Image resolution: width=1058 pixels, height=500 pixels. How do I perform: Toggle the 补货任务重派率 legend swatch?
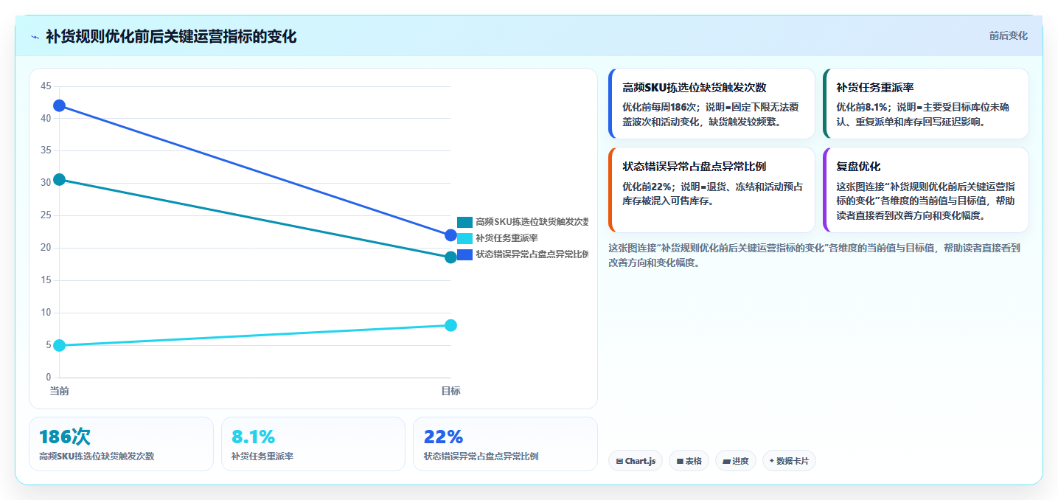(x=464, y=238)
